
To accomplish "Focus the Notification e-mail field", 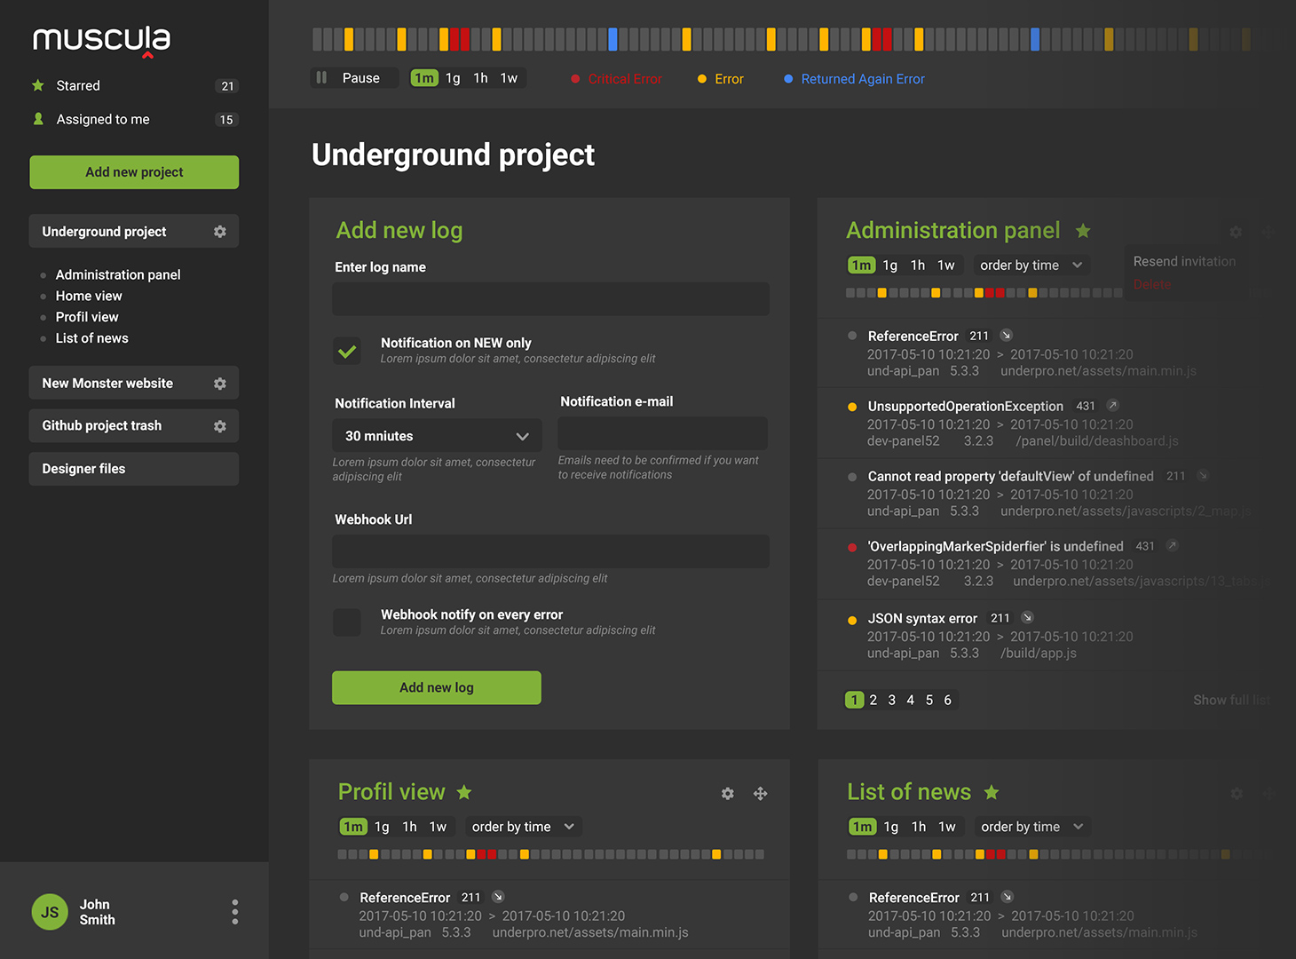I will pyautogui.click(x=662, y=434).
